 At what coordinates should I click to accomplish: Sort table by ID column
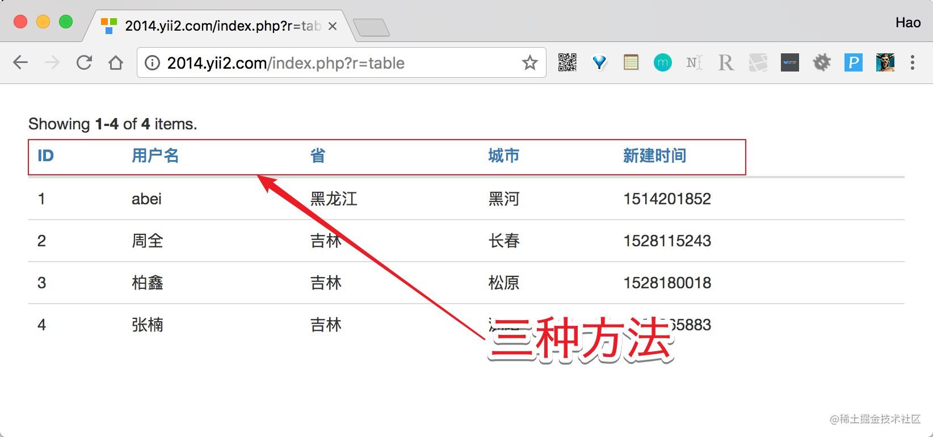45,156
